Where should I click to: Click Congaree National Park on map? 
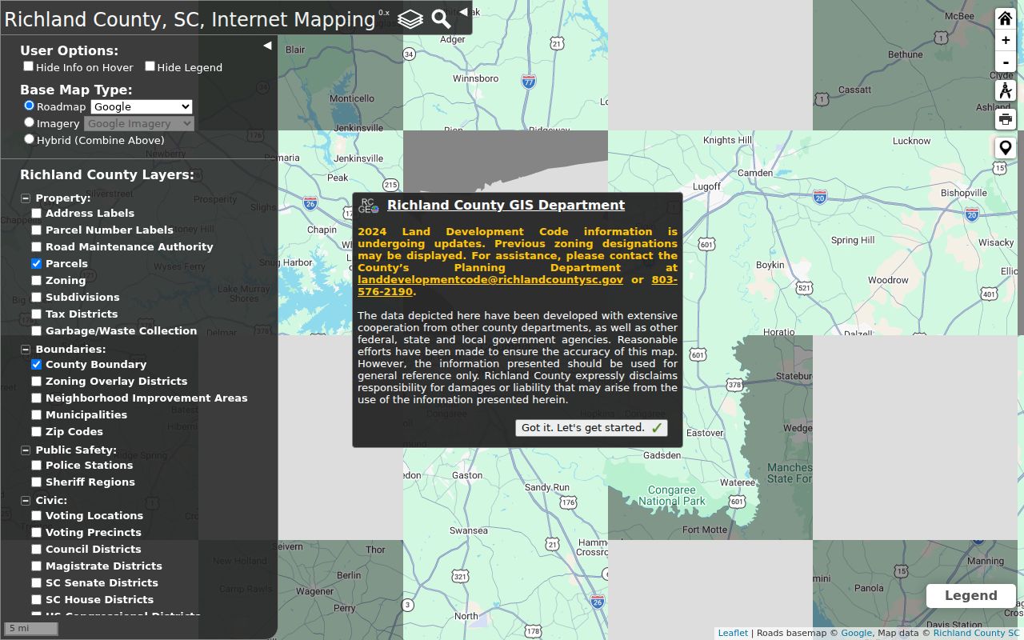672,495
